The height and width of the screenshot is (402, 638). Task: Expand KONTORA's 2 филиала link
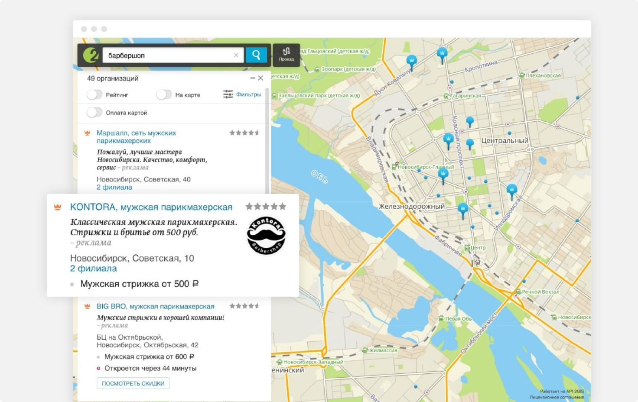click(93, 269)
